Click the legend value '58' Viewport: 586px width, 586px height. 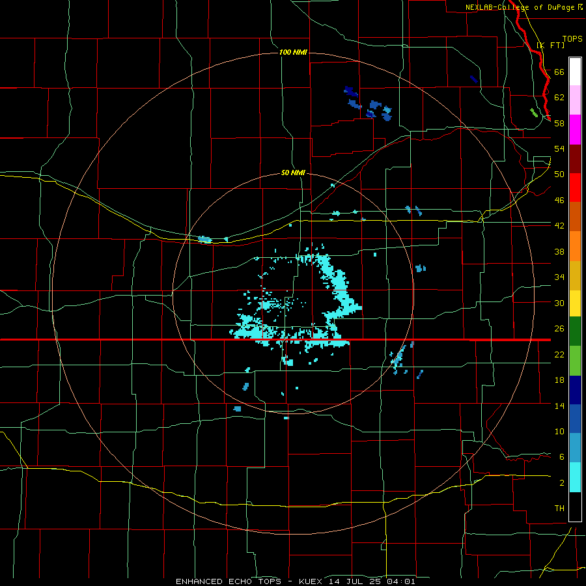click(559, 123)
